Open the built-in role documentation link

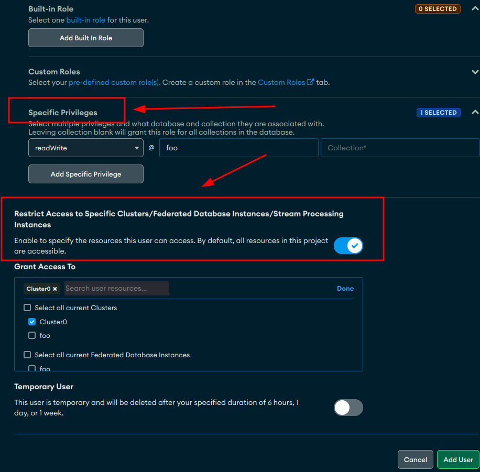[86, 20]
